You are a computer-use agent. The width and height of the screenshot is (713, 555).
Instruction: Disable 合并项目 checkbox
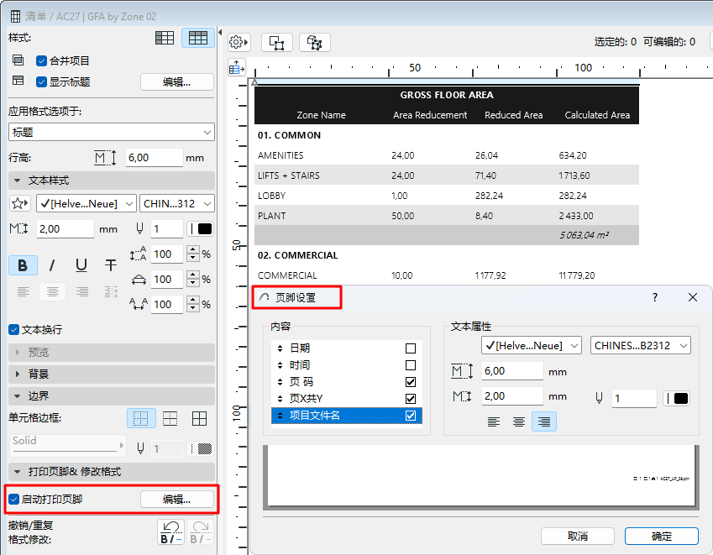click(x=41, y=60)
